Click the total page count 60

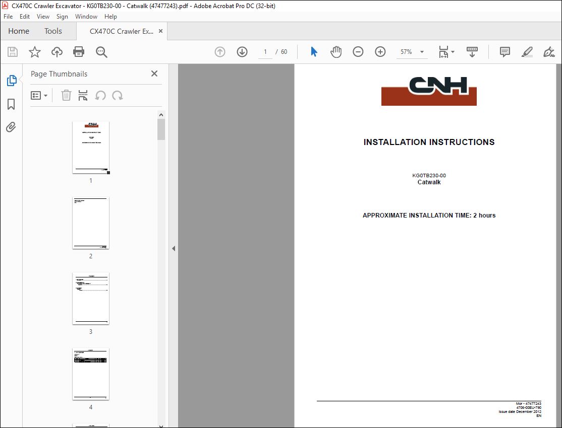(x=284, y=52)
